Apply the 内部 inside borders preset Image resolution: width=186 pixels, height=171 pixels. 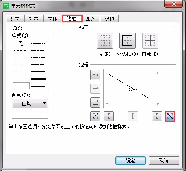[150, 41]
